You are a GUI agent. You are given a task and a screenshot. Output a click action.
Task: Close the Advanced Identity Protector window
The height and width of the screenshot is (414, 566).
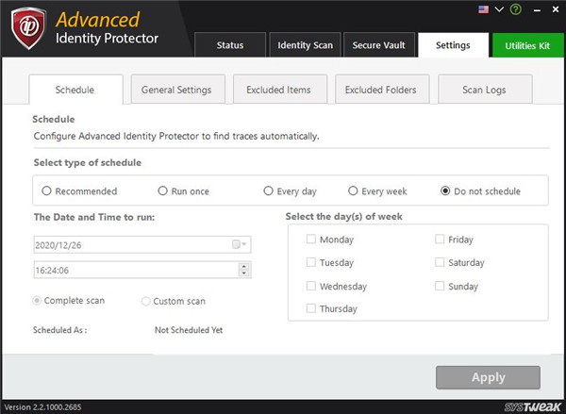pos(556,9)
